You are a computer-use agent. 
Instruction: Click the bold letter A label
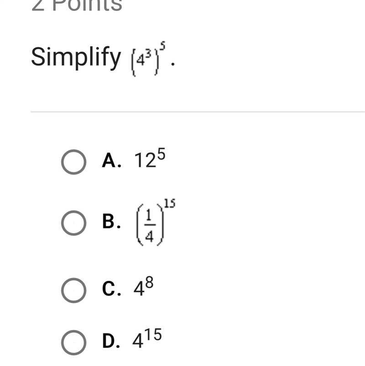[x=112, y=160]
